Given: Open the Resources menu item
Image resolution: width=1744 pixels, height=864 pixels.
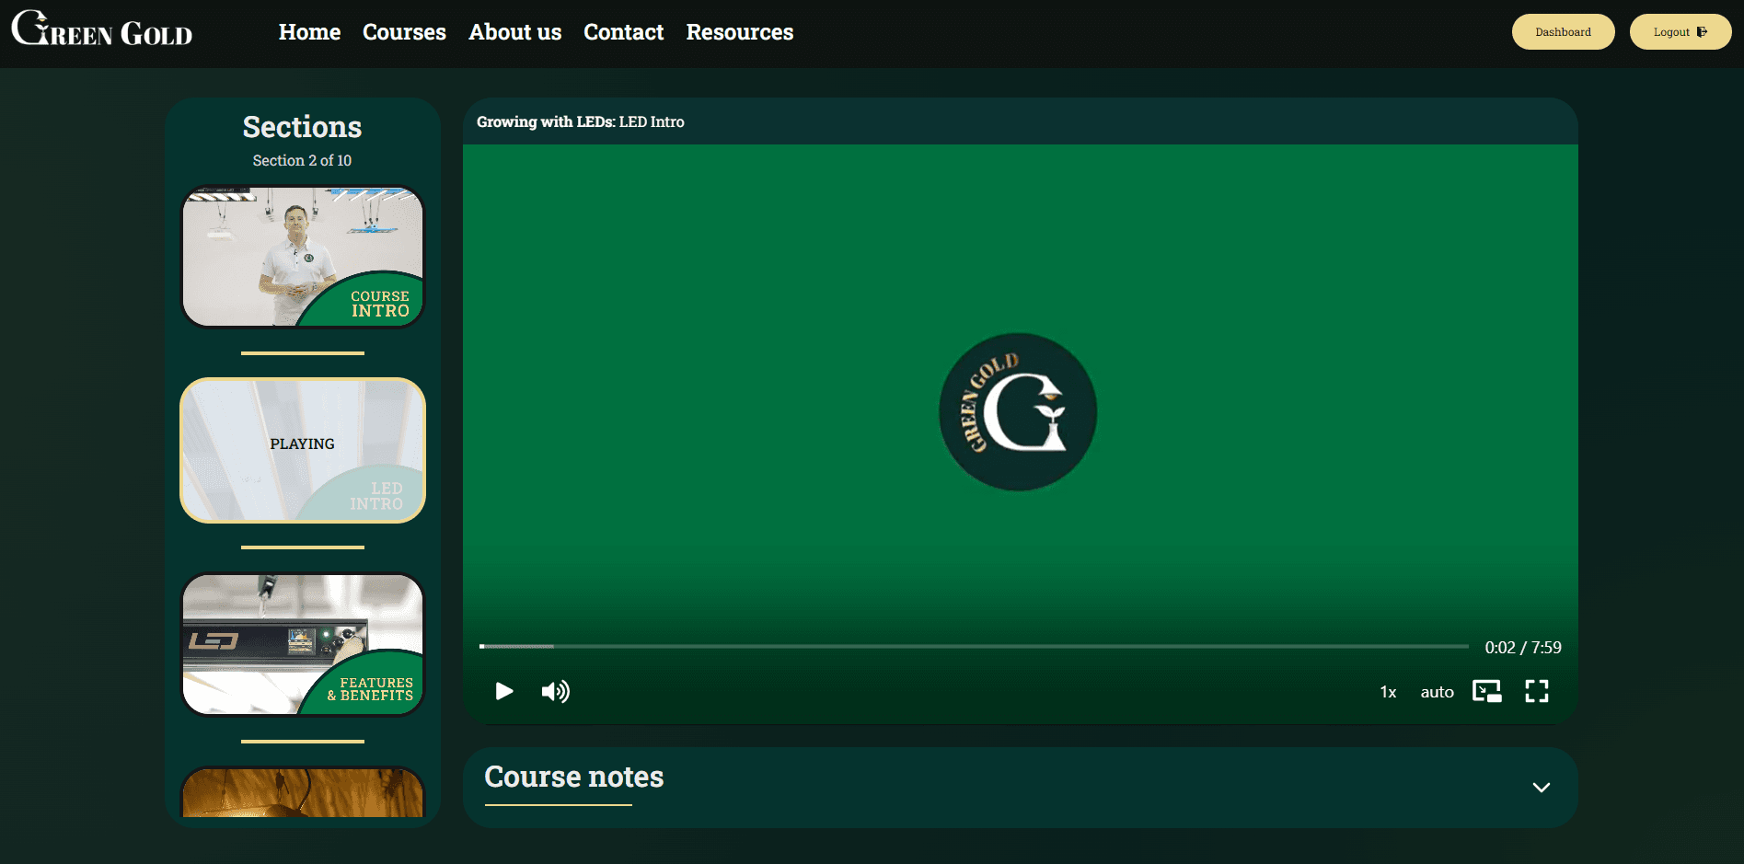Looking at the screenshot, I should tap(739, 32).
